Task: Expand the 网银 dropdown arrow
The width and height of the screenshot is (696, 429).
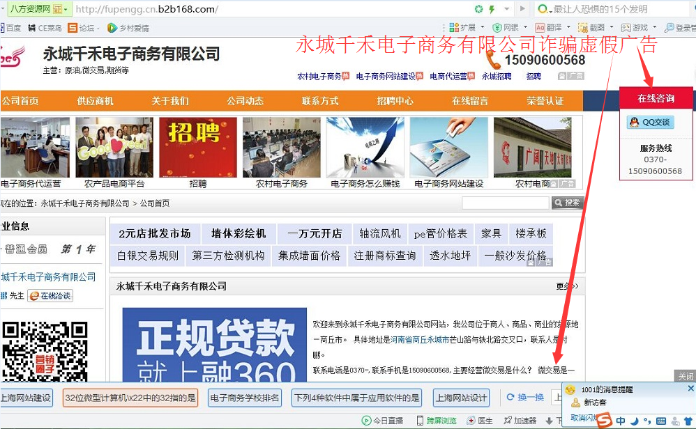Action: point(526,27)
